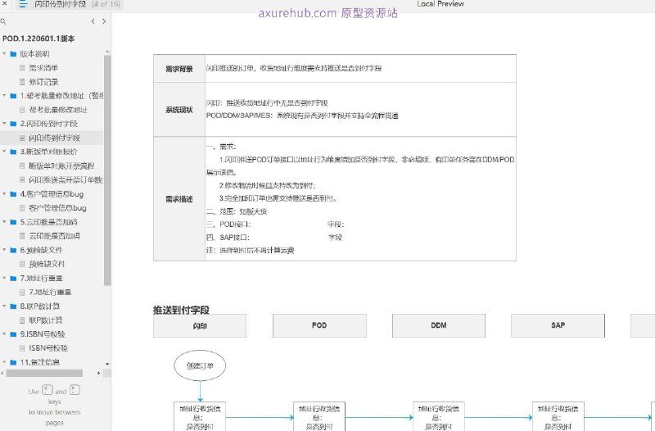Image resolution: width=655 pixels, height=431 pixels.
Task: Click the sitemap vertical scrollbar thumb
Action: coord(107,170)
